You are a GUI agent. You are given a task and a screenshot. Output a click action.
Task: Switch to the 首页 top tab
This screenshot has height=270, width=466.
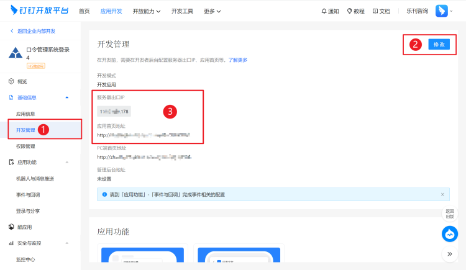coord(84,11)
